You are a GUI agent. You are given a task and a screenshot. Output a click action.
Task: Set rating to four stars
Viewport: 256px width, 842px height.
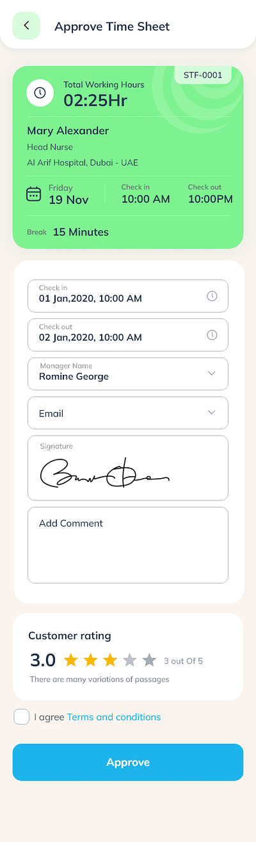(129, 660)
